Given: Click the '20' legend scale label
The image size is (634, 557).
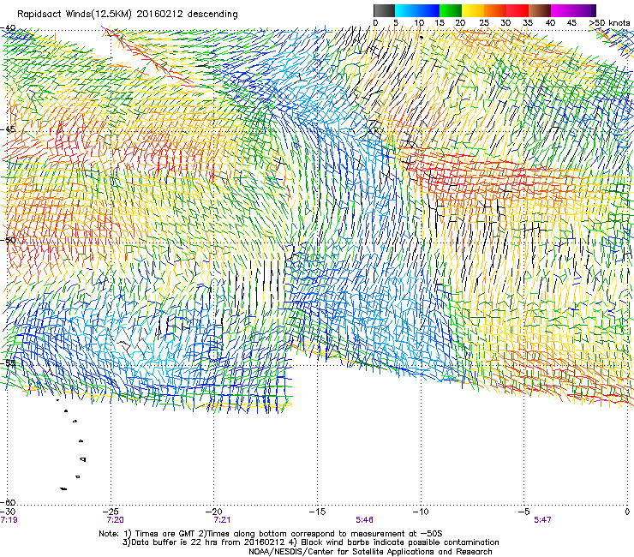Looking at the screenshot, I should [460, 23].
